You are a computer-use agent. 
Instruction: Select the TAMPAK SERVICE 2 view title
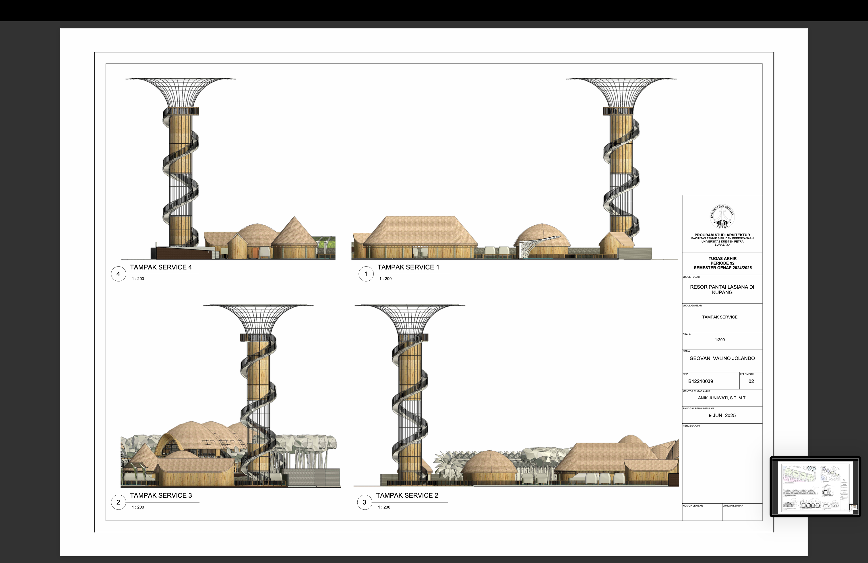(407, 495)
